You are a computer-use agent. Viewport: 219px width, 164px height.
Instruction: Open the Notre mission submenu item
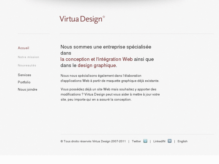[29, 57]
